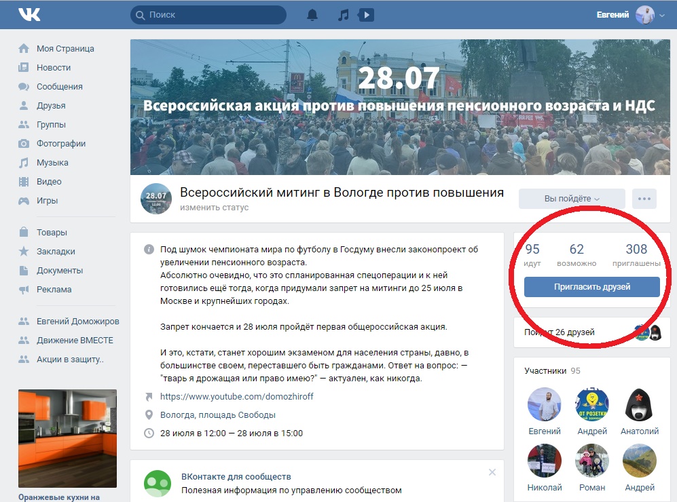677x502 pixels.
Task: Open the three-dots more actions button
Action: click(x=644, y=199)
